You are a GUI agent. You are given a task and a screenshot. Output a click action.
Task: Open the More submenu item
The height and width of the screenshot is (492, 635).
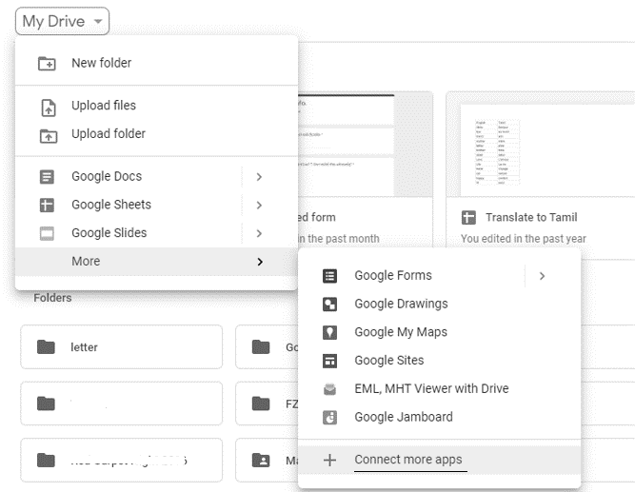click(x=156, y=262)
